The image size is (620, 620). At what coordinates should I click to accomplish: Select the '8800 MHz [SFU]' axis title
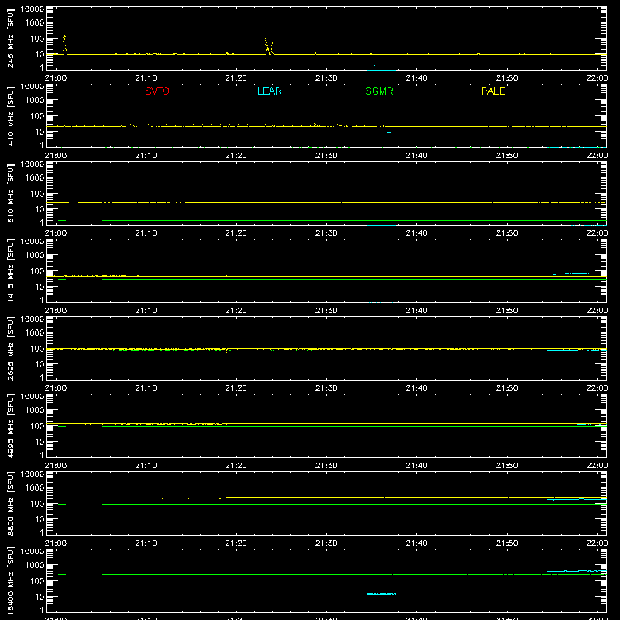pyautogui.click(x=10, y=503)
